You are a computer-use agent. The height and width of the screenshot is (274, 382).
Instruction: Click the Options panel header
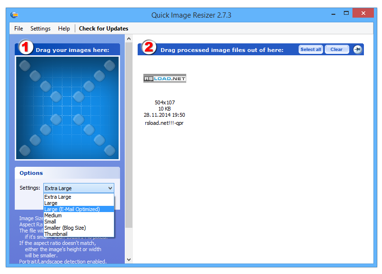click(x=67, y=173)
